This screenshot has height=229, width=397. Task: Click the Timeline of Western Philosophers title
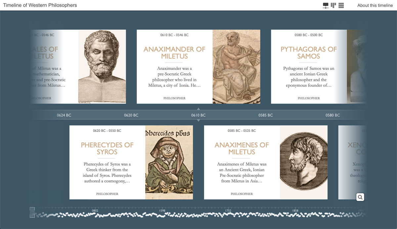point(40,5)
